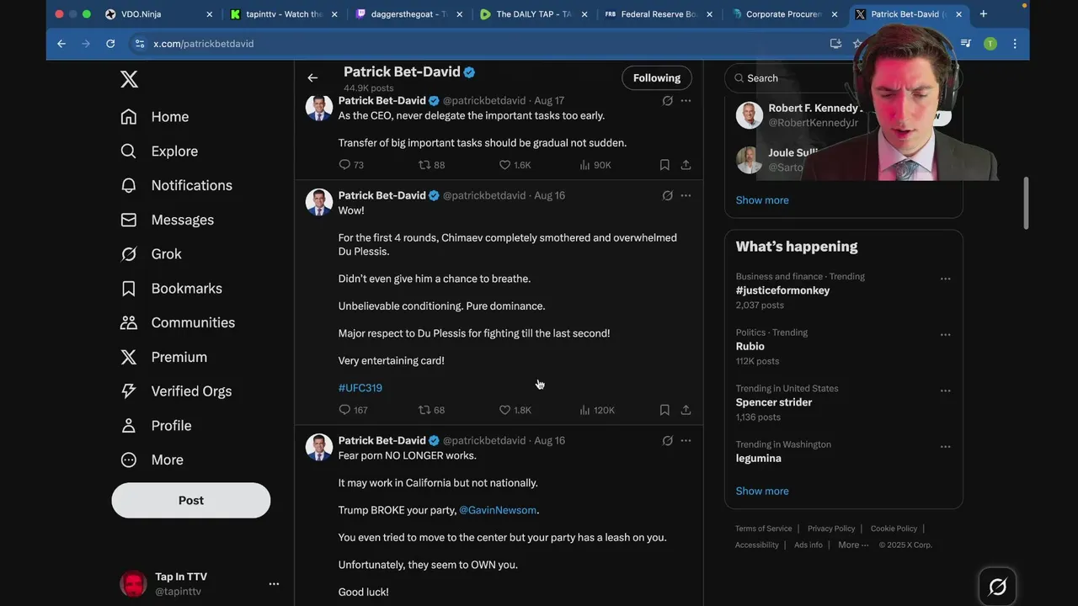Click the Post button
This screenshot has width=1078, height=606.
(191, 500)
